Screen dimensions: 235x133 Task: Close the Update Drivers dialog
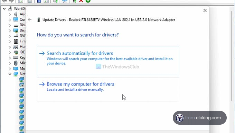click(205, 10)
